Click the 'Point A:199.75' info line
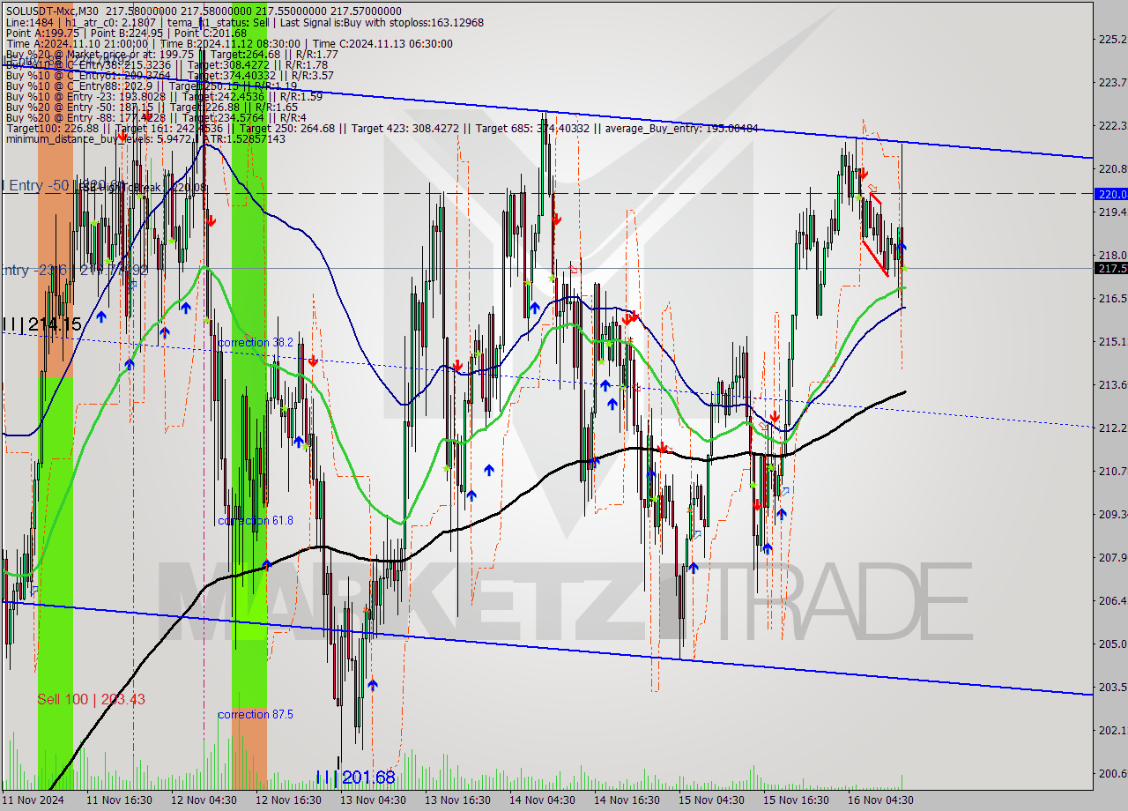Screen dimensions: 1128x811 (x=127, y=33)
